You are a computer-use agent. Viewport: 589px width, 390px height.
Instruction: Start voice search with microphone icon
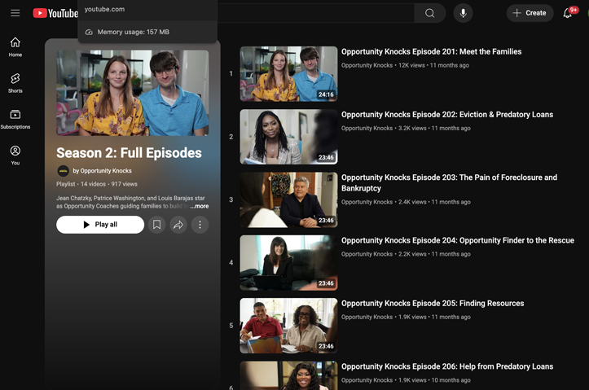tap(464, 13)
